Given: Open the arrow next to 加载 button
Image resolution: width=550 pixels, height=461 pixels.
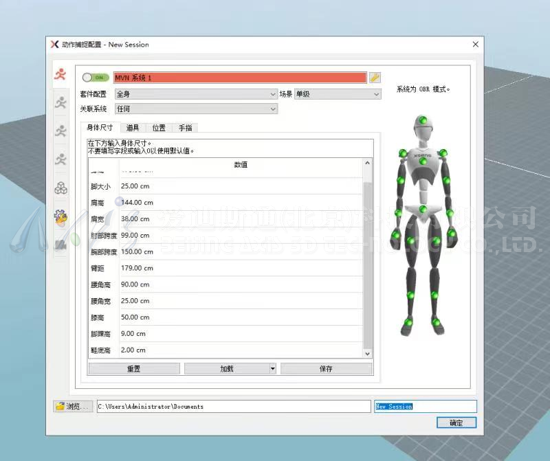Looking at the screenshot, I should coord(272,368).
